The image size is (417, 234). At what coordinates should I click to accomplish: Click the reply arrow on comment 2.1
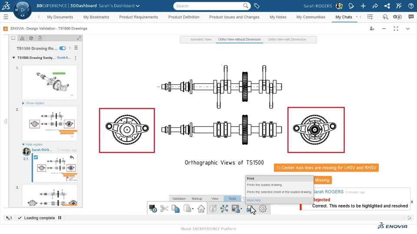(72, 157)
